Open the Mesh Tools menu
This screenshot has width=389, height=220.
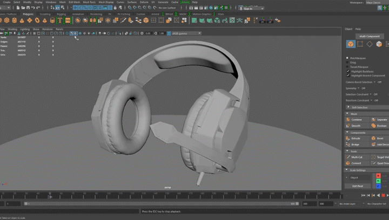89,2
